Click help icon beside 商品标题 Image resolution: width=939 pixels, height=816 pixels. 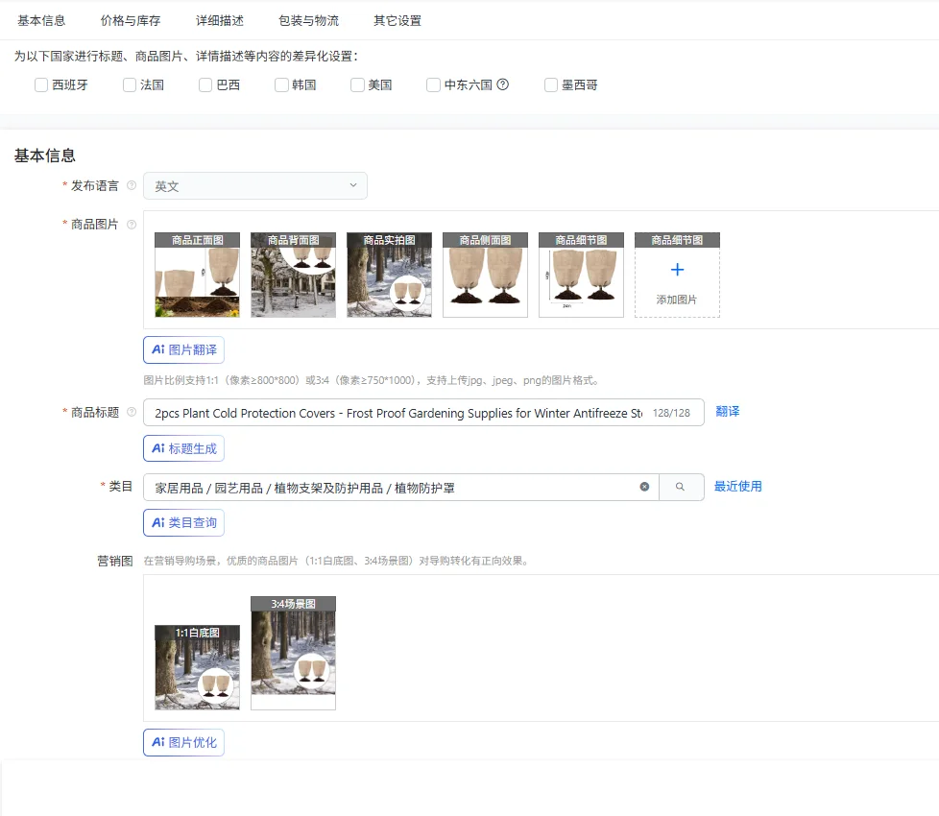pyautogui.click(x=132, y=412)
